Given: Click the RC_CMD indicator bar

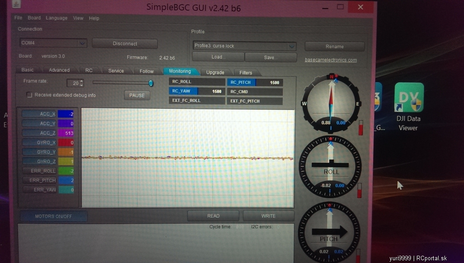Looking at the screenshot, I should coord(255,92).
